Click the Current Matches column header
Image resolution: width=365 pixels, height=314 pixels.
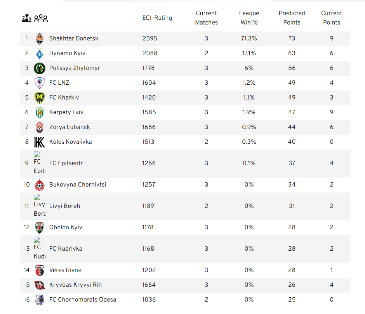(x=206, y=18)
